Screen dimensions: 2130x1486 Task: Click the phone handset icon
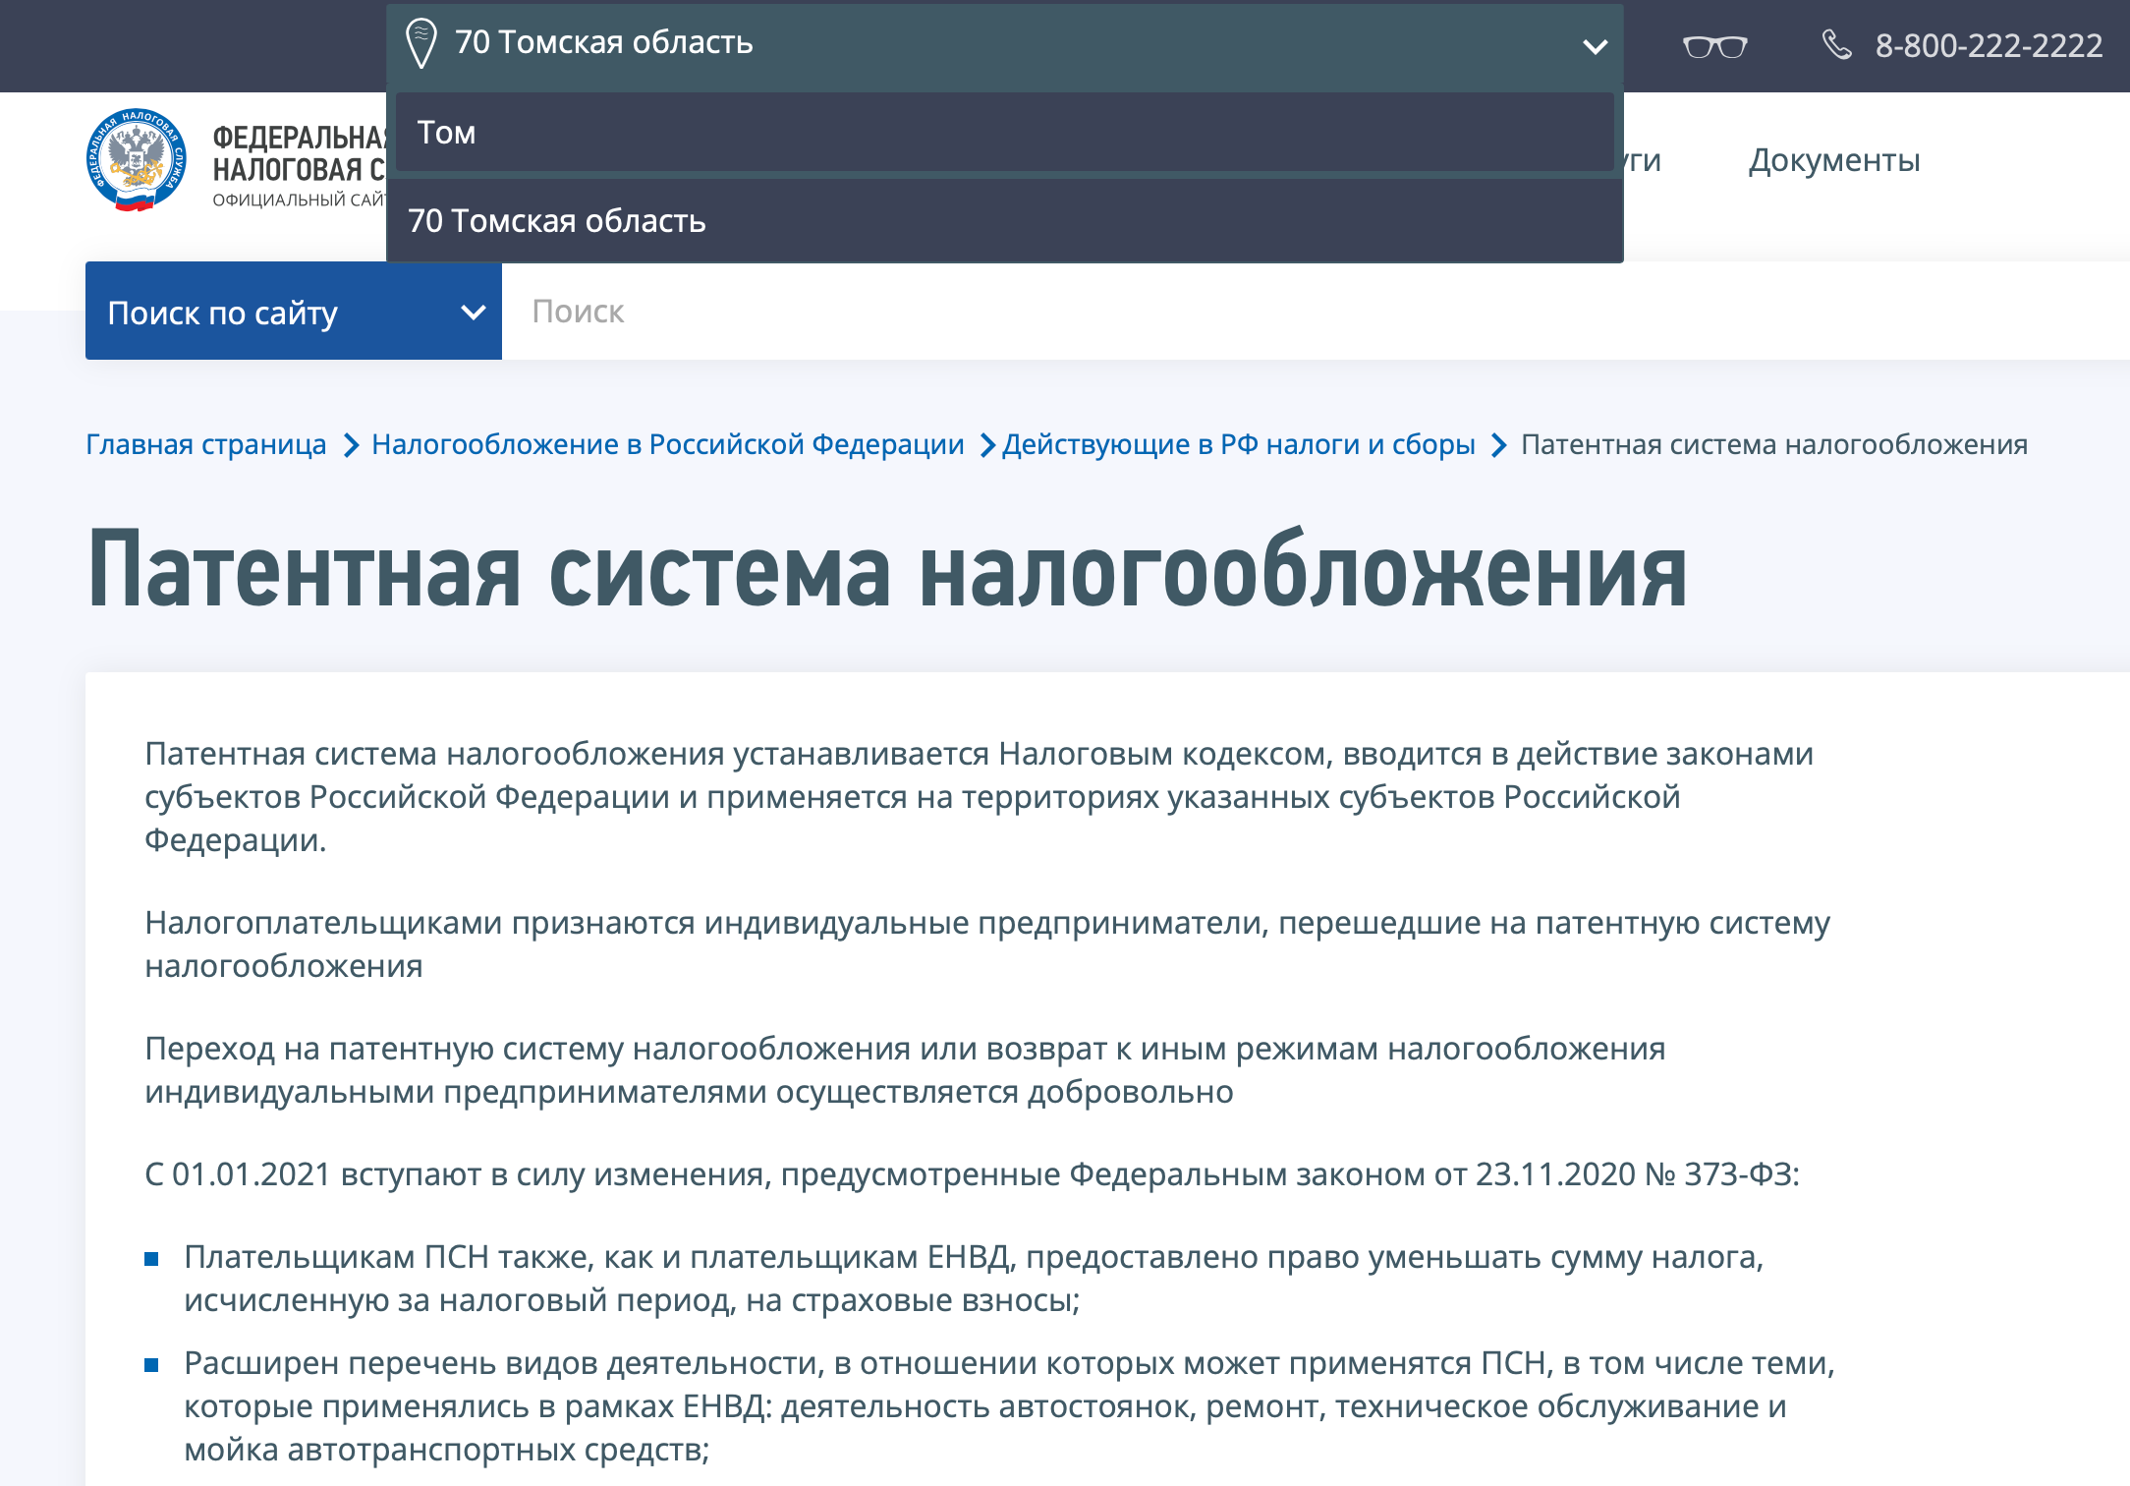(x=1836, y=44)
